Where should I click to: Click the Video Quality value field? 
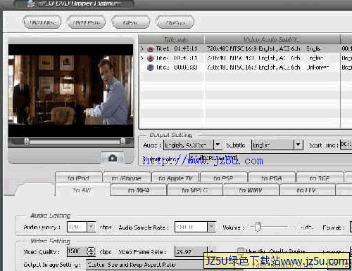coord(77,252)
